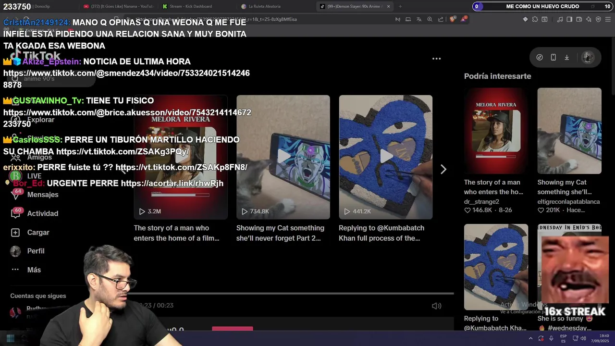Open Cargar upload in the TikTok sidebar
The width and height of the screenshot is (615, 346).
point(30,232)
